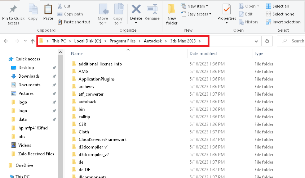Expand chevron after 3ds Max 2023
The height and width of the screenshot is (178, 305).
200,41
